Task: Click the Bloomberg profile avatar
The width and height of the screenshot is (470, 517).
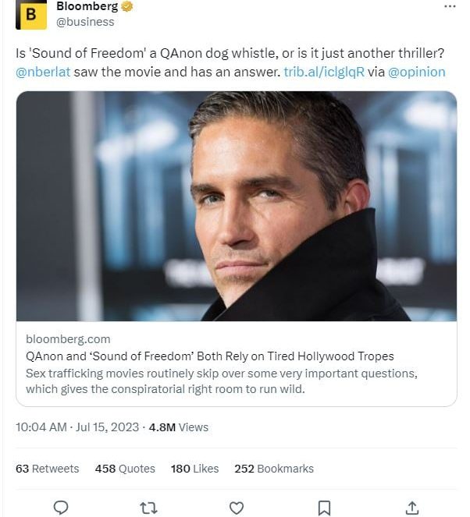Action: point(31,14)
